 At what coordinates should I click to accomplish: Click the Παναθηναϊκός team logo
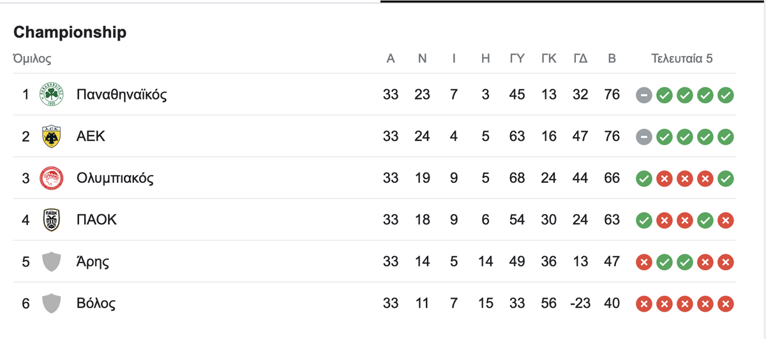pos(51,95)
